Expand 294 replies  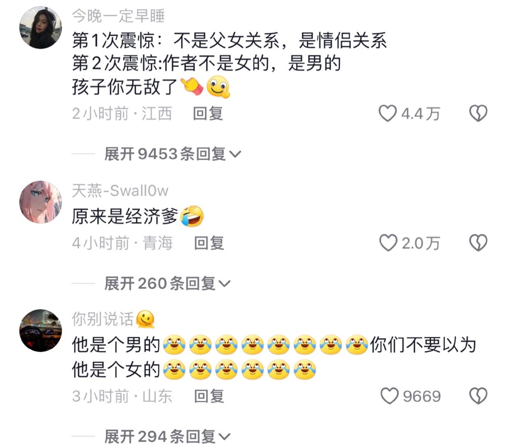pos(167,436)
